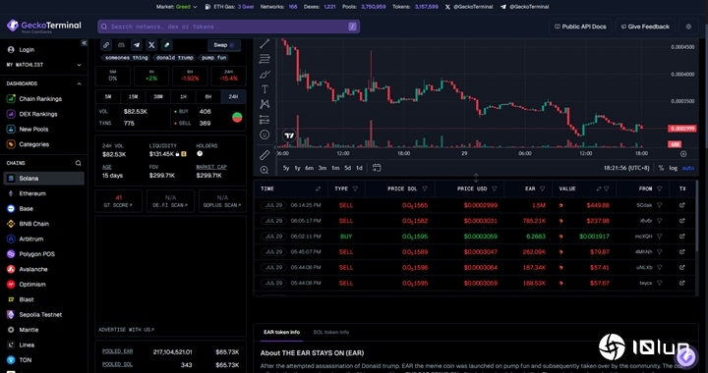Viewport: 708px width, 373px height.
Task: Click the buy/sell ratio pie indicator
Action: pos(237,117)
